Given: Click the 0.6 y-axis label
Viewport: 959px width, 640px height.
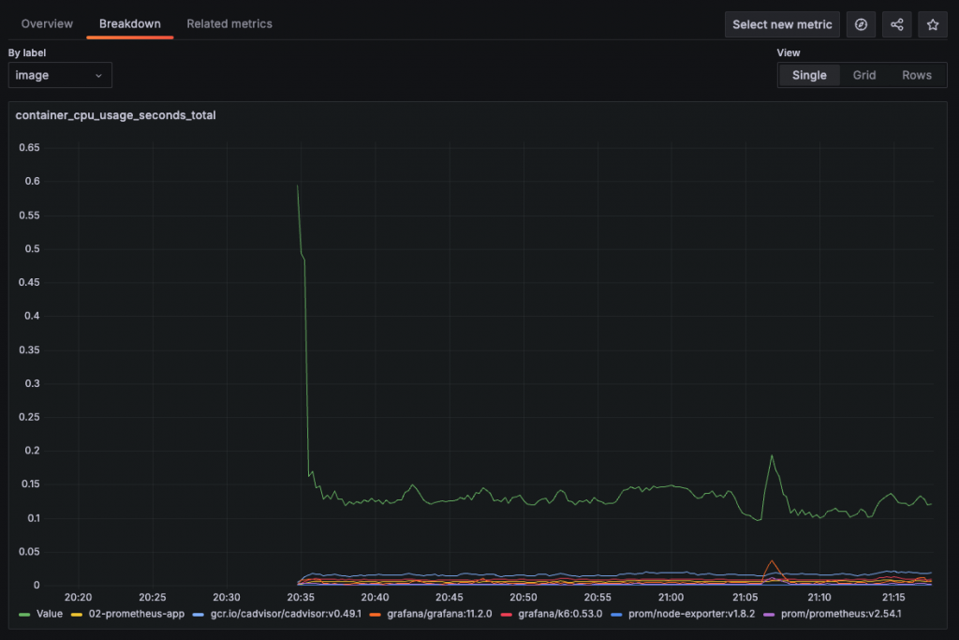Looking at the screenshot, I should pyautogui.click(x=33, y=181).
